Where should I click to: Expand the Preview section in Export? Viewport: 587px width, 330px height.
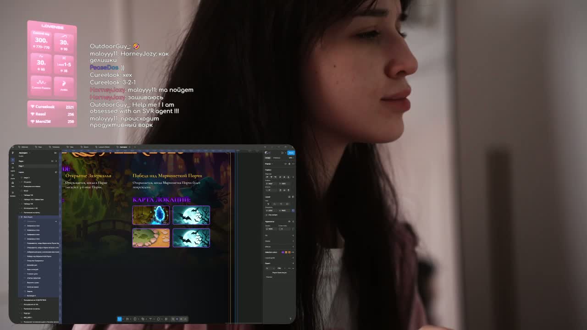pyautogui.click(x=269, y=277)
